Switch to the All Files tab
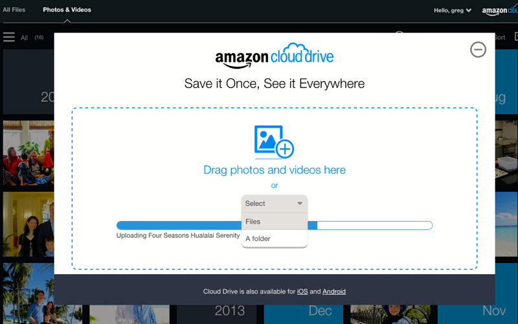The image size is (518, 324). (14, 10)
